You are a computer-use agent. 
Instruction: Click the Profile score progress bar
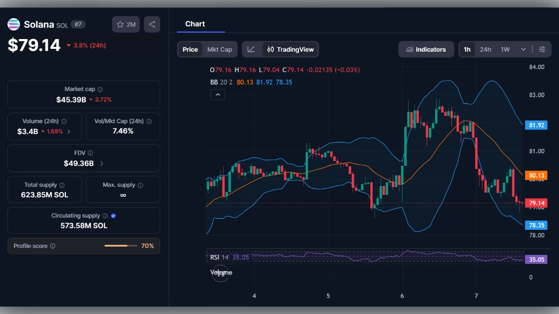[121, 246]
